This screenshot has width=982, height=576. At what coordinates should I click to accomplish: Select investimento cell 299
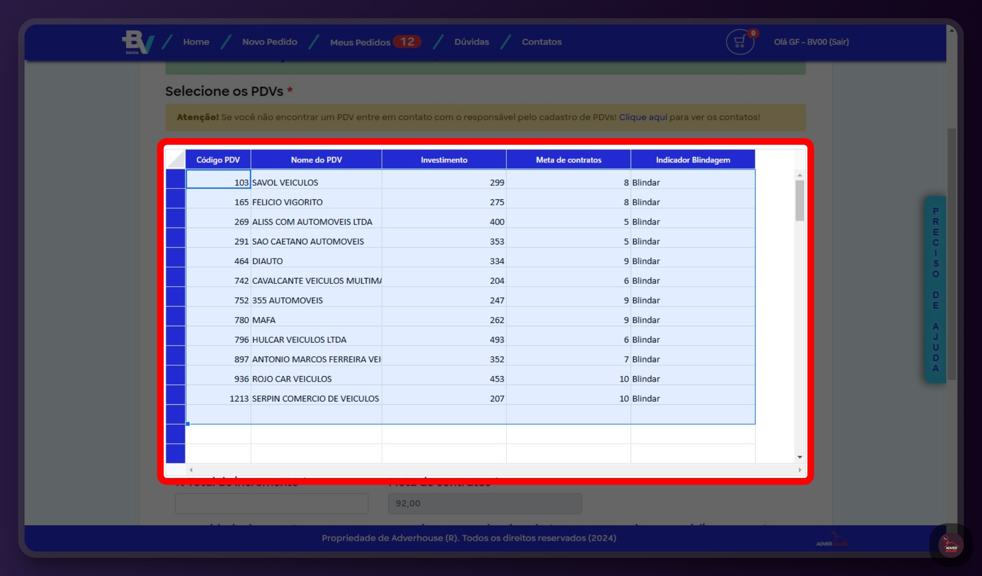(x=444, y=179)
